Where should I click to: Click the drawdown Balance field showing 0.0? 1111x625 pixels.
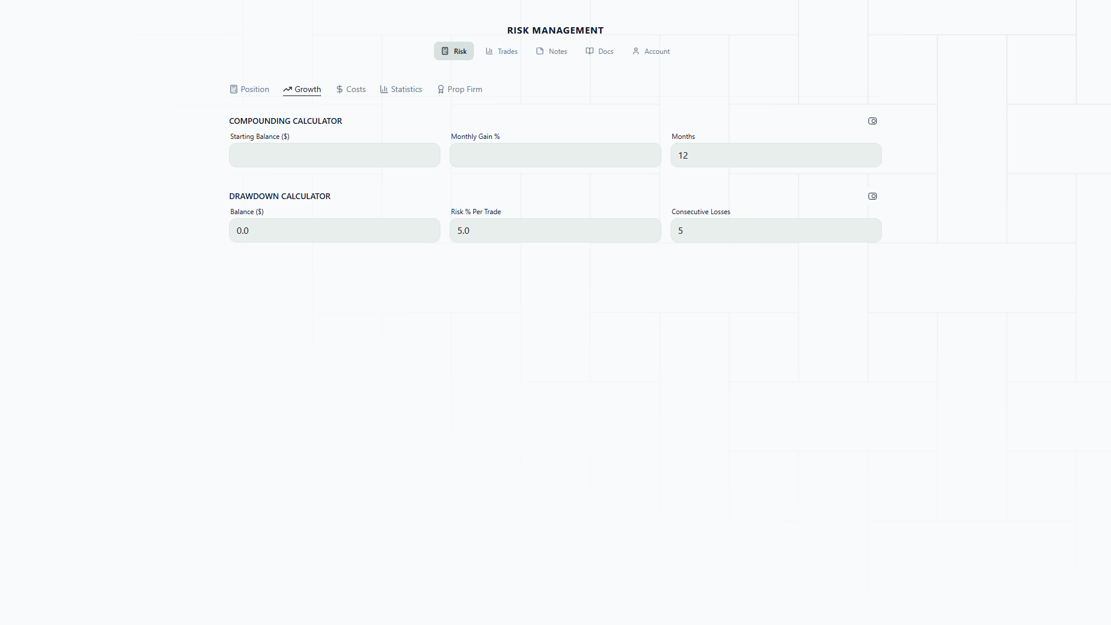pos(334,231)
